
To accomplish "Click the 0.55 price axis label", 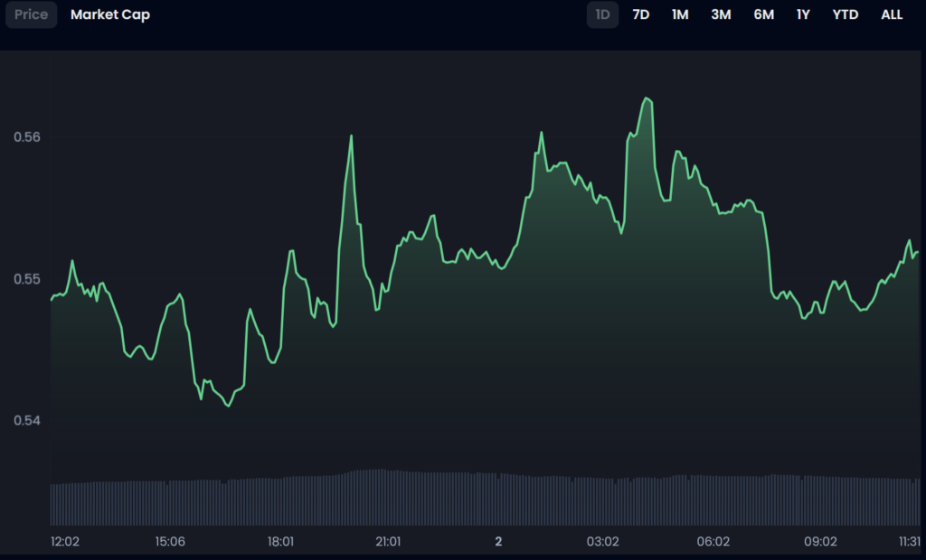I will [x=26, y=279].
